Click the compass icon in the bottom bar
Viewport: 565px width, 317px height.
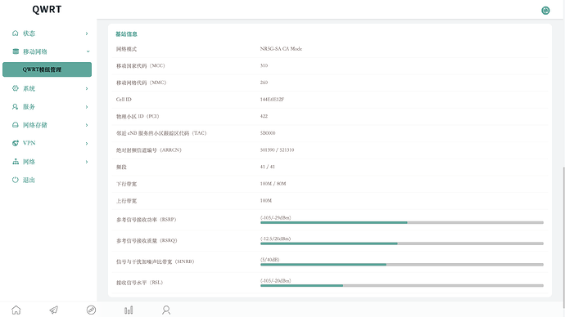click(x=91, y=310)
